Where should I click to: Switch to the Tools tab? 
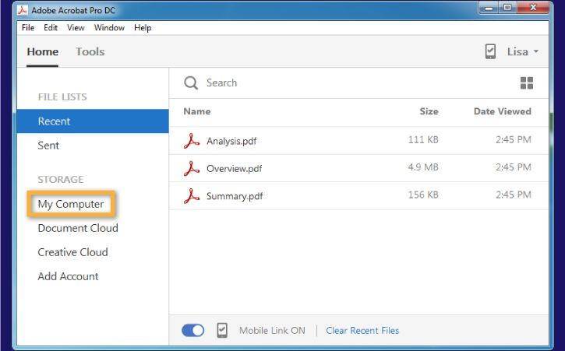point(90,52)
